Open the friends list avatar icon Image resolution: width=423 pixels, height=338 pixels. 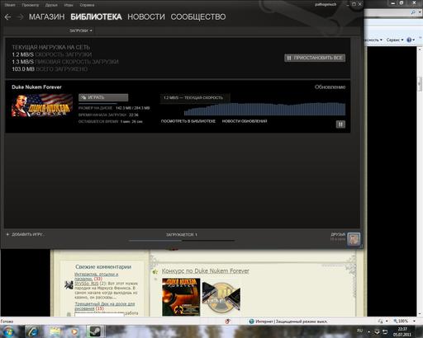[354, 239]
